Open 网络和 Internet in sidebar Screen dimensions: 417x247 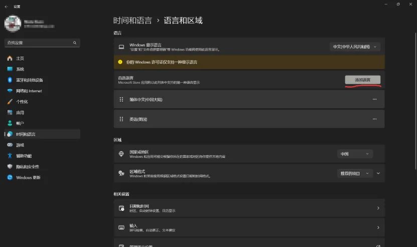[42, 91]
